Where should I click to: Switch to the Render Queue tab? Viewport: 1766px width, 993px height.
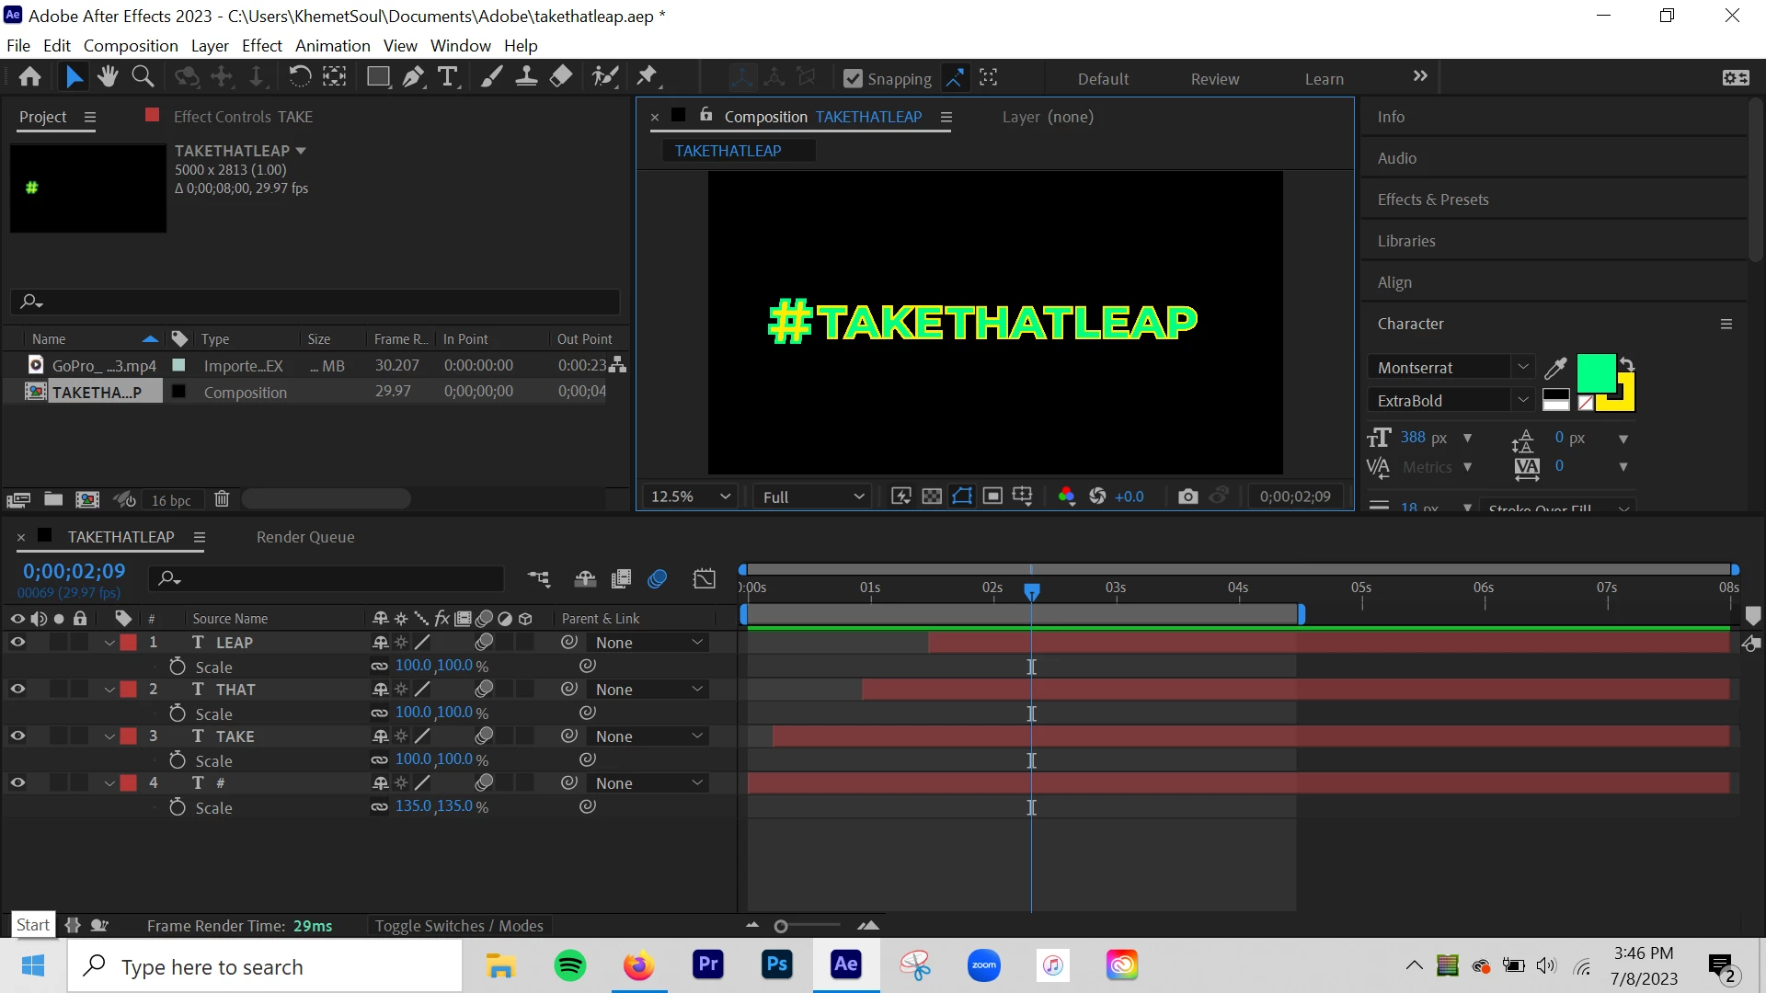point(304,537)
